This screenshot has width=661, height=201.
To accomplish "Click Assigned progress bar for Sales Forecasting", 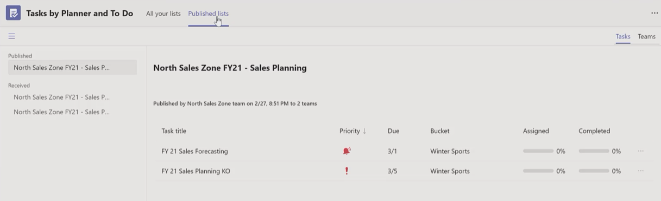I will coord(538,151).
